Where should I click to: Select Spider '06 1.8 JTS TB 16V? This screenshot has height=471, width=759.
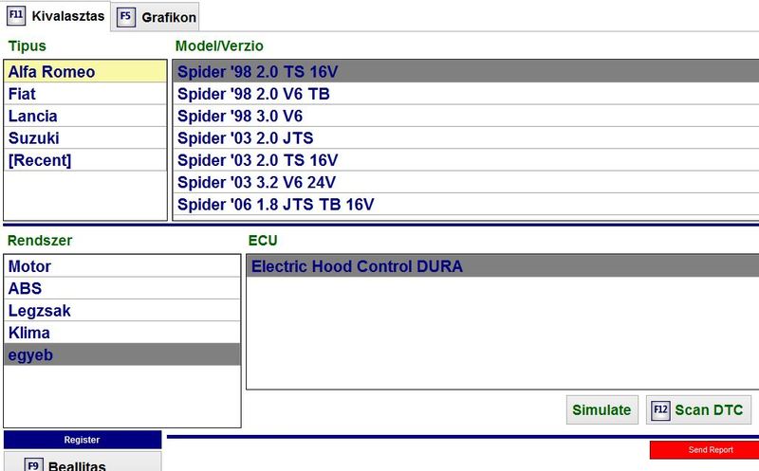coord(466,205)
